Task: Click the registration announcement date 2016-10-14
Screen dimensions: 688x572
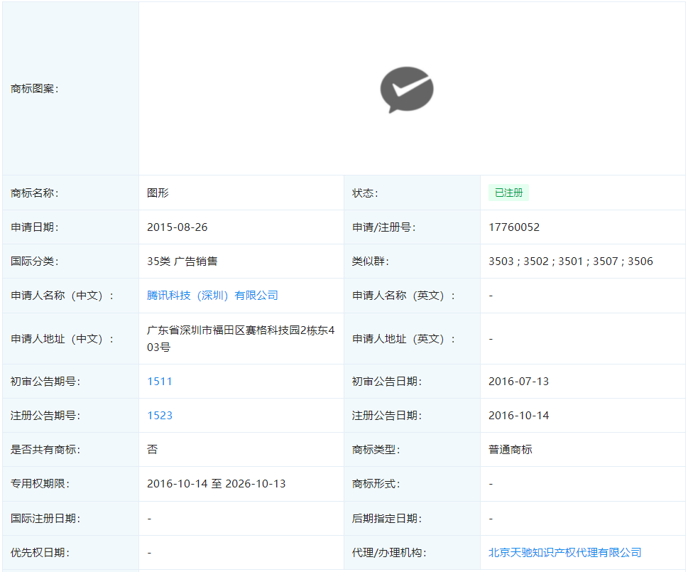Action: click(518, 416)
